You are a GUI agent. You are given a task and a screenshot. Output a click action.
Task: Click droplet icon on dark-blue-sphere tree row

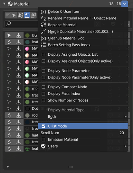(9, 122)
